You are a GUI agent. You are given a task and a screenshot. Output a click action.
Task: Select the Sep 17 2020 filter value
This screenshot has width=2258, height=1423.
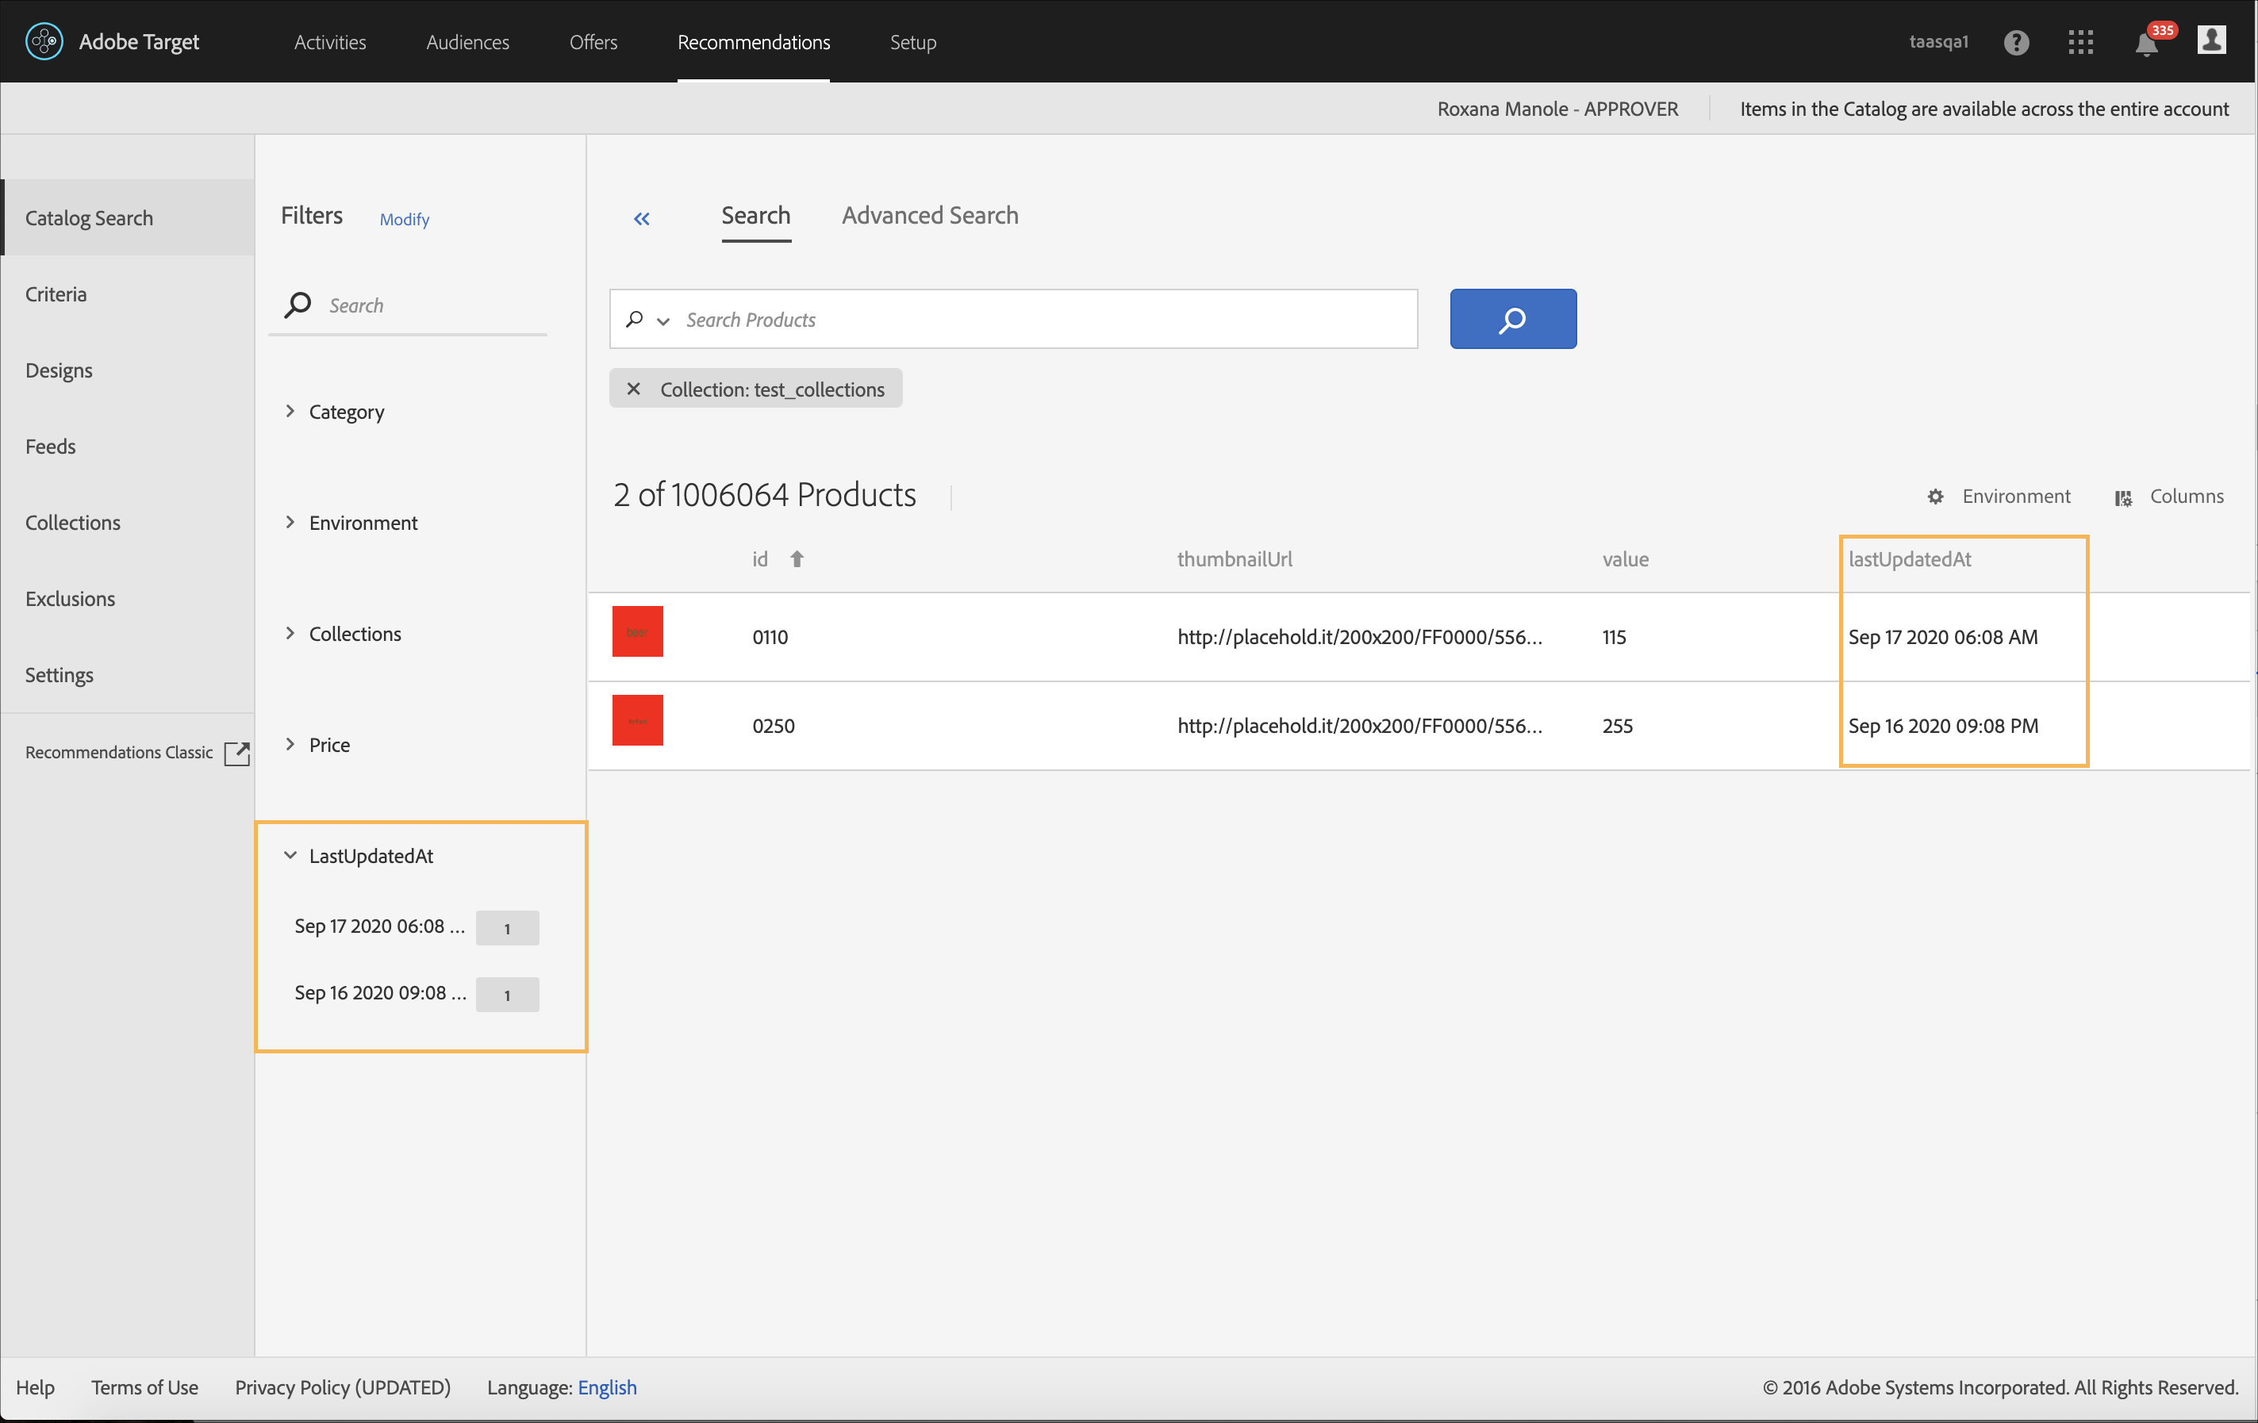(x=378, y=927)
